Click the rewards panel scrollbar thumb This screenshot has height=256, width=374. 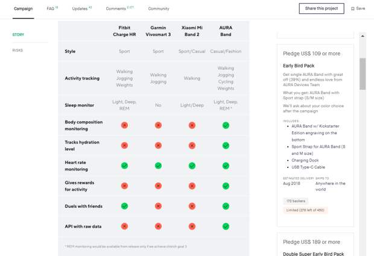(363, 73)
